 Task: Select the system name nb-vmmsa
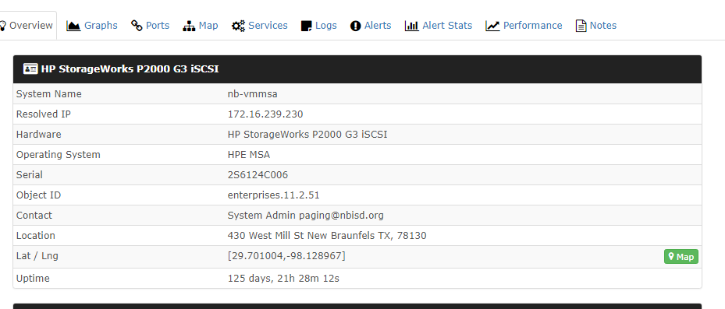pos(252,94)
